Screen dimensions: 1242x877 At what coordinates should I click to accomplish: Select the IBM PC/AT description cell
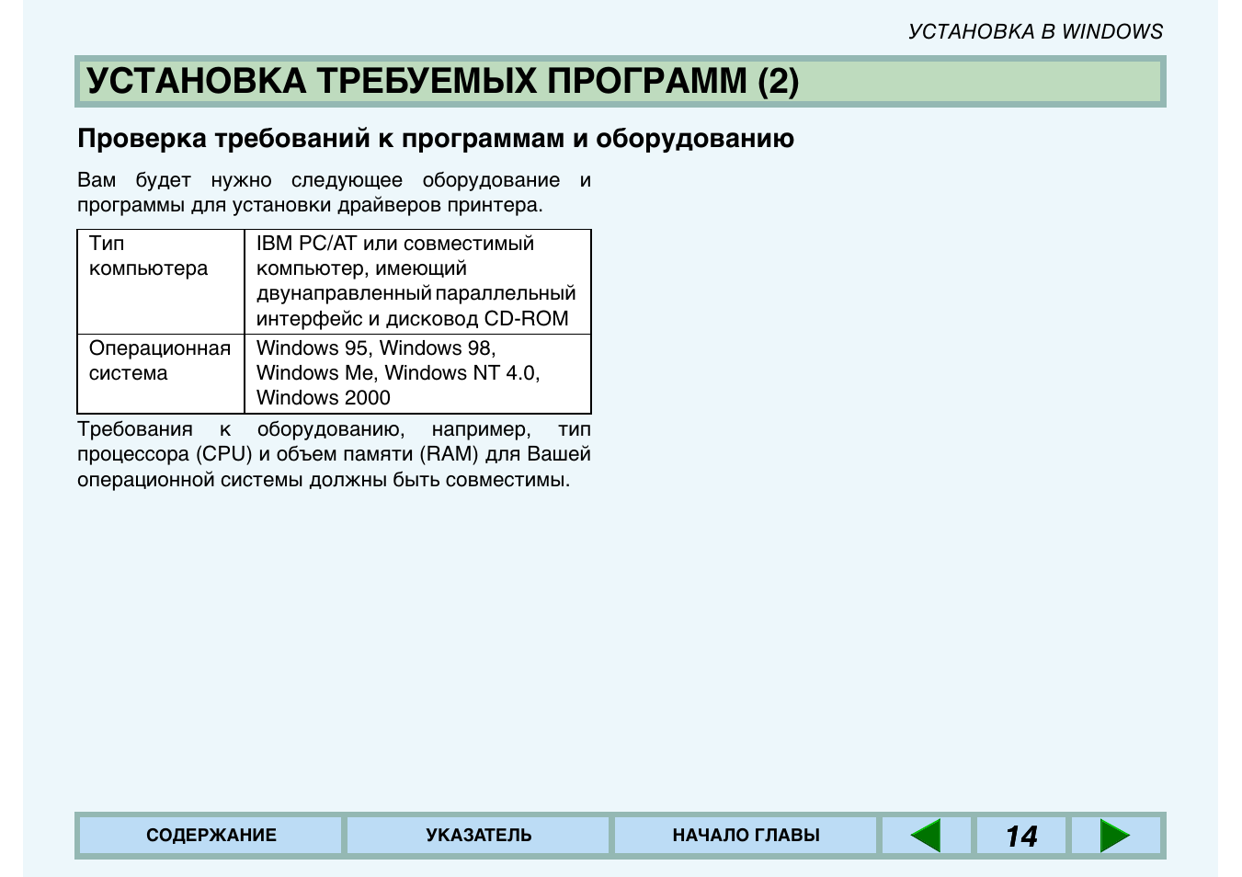[416, 281]
